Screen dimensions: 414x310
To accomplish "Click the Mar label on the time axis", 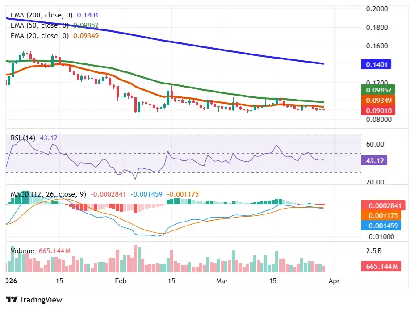I will pos(222,281).
